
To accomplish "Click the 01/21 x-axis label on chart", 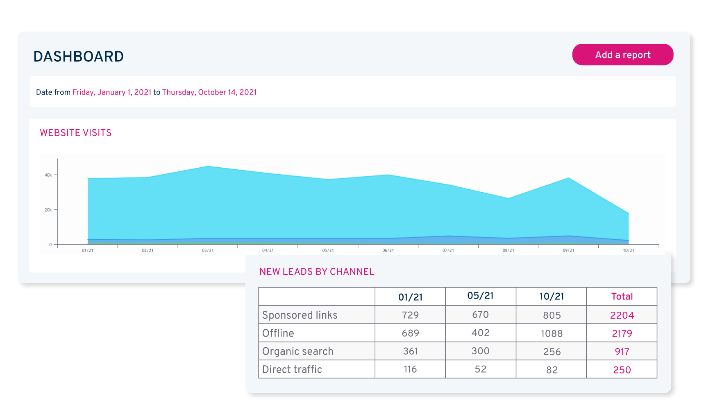I will [88, 250].
